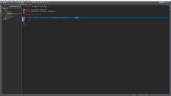Image resolution: width=171 pixels, height=96 pixels.
Task: Click the Save All toolbar icon
Action: [5, 2]
